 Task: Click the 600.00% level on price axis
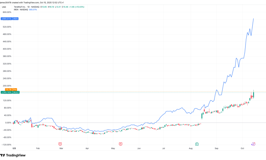pyautogui.click(x=8, y=12)
